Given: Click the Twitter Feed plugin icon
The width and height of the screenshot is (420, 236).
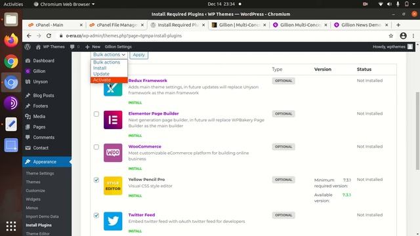Looking at the screenshot, I should [x=113, y=221].
